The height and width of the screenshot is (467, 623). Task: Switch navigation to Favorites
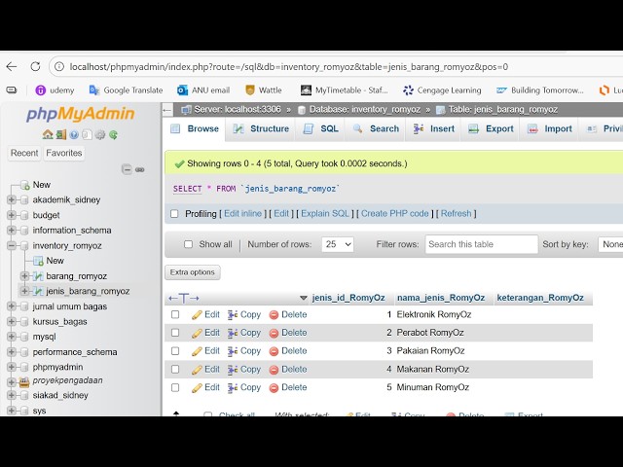click(x=64, y=153)
